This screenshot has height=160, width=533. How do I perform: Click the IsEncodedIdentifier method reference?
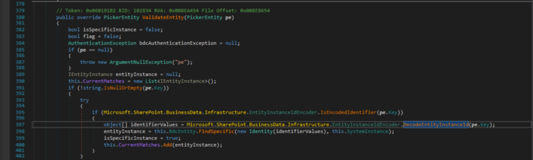[348, 113]
